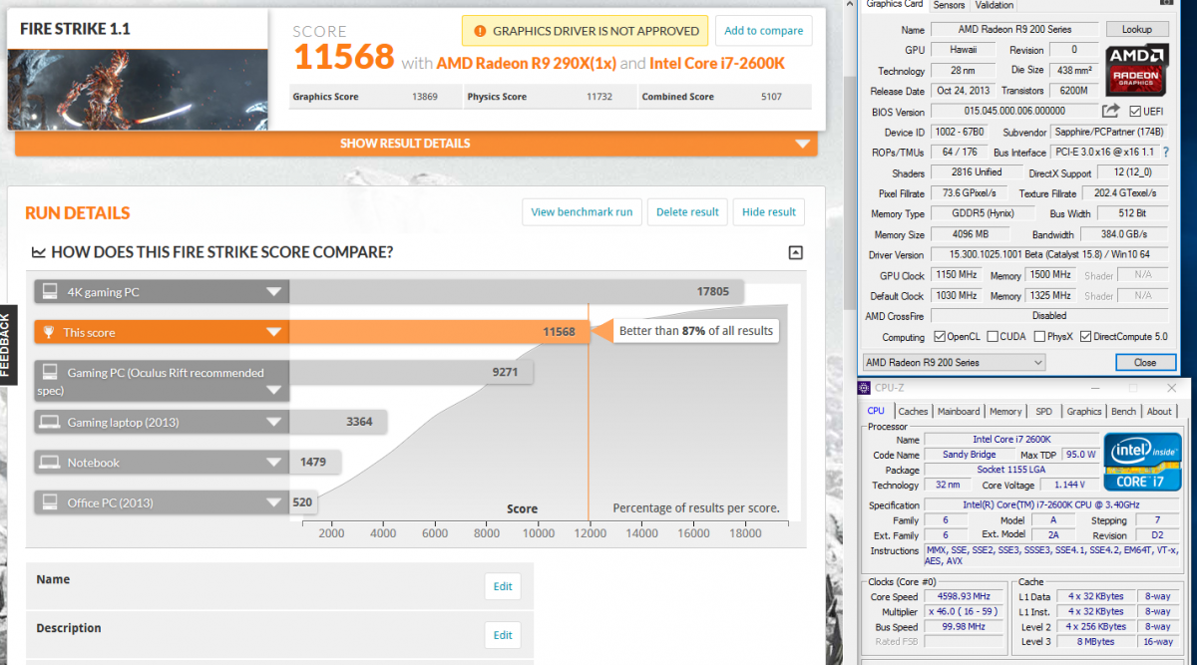Click the Graphics Score 13869 cell
Viewport: 1197px width, 665px height.
click(x=374, y=97)
